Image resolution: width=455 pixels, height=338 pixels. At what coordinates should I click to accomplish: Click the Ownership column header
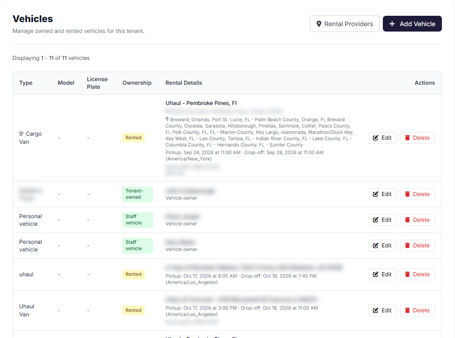(137, 83)
